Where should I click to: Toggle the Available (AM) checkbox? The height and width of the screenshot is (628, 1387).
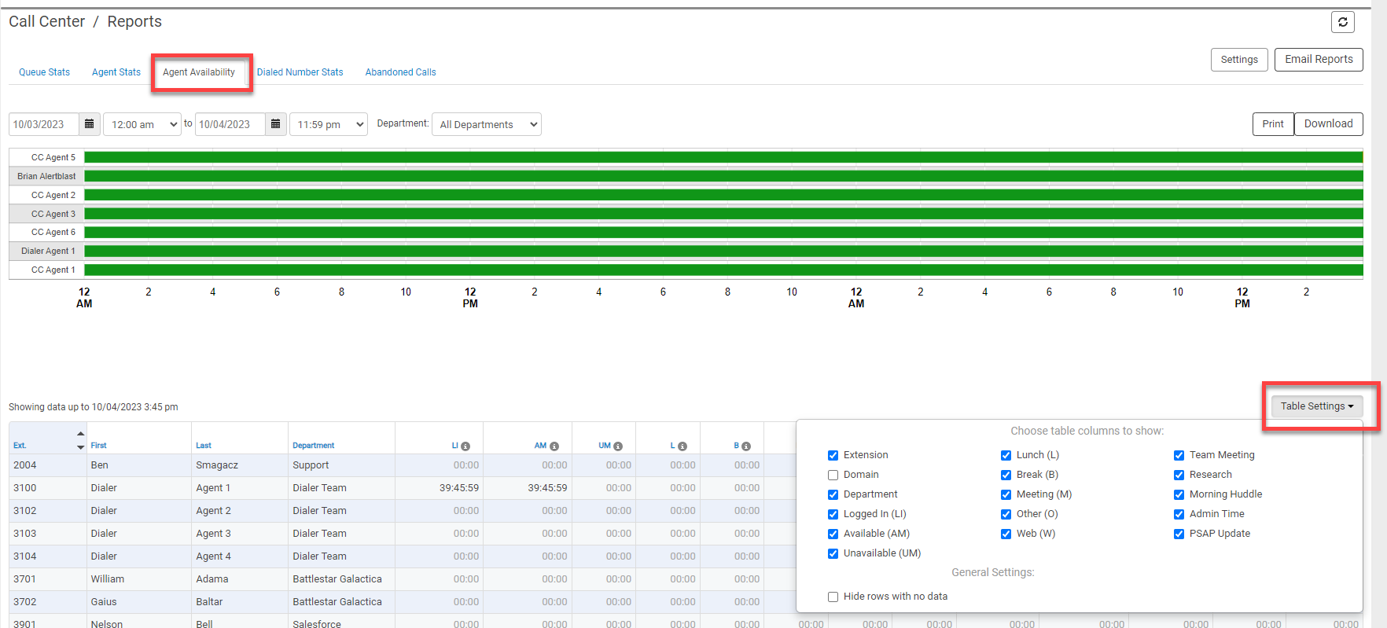point(833,534)
